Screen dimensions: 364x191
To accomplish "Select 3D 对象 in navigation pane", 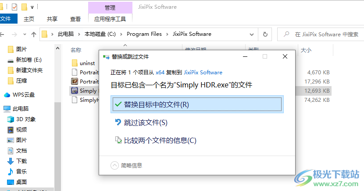I will click(21, 119).
